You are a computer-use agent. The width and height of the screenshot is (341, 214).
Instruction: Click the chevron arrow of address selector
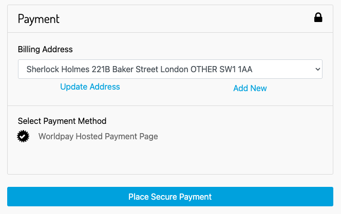pyautogui.click(x=317, y=69)
